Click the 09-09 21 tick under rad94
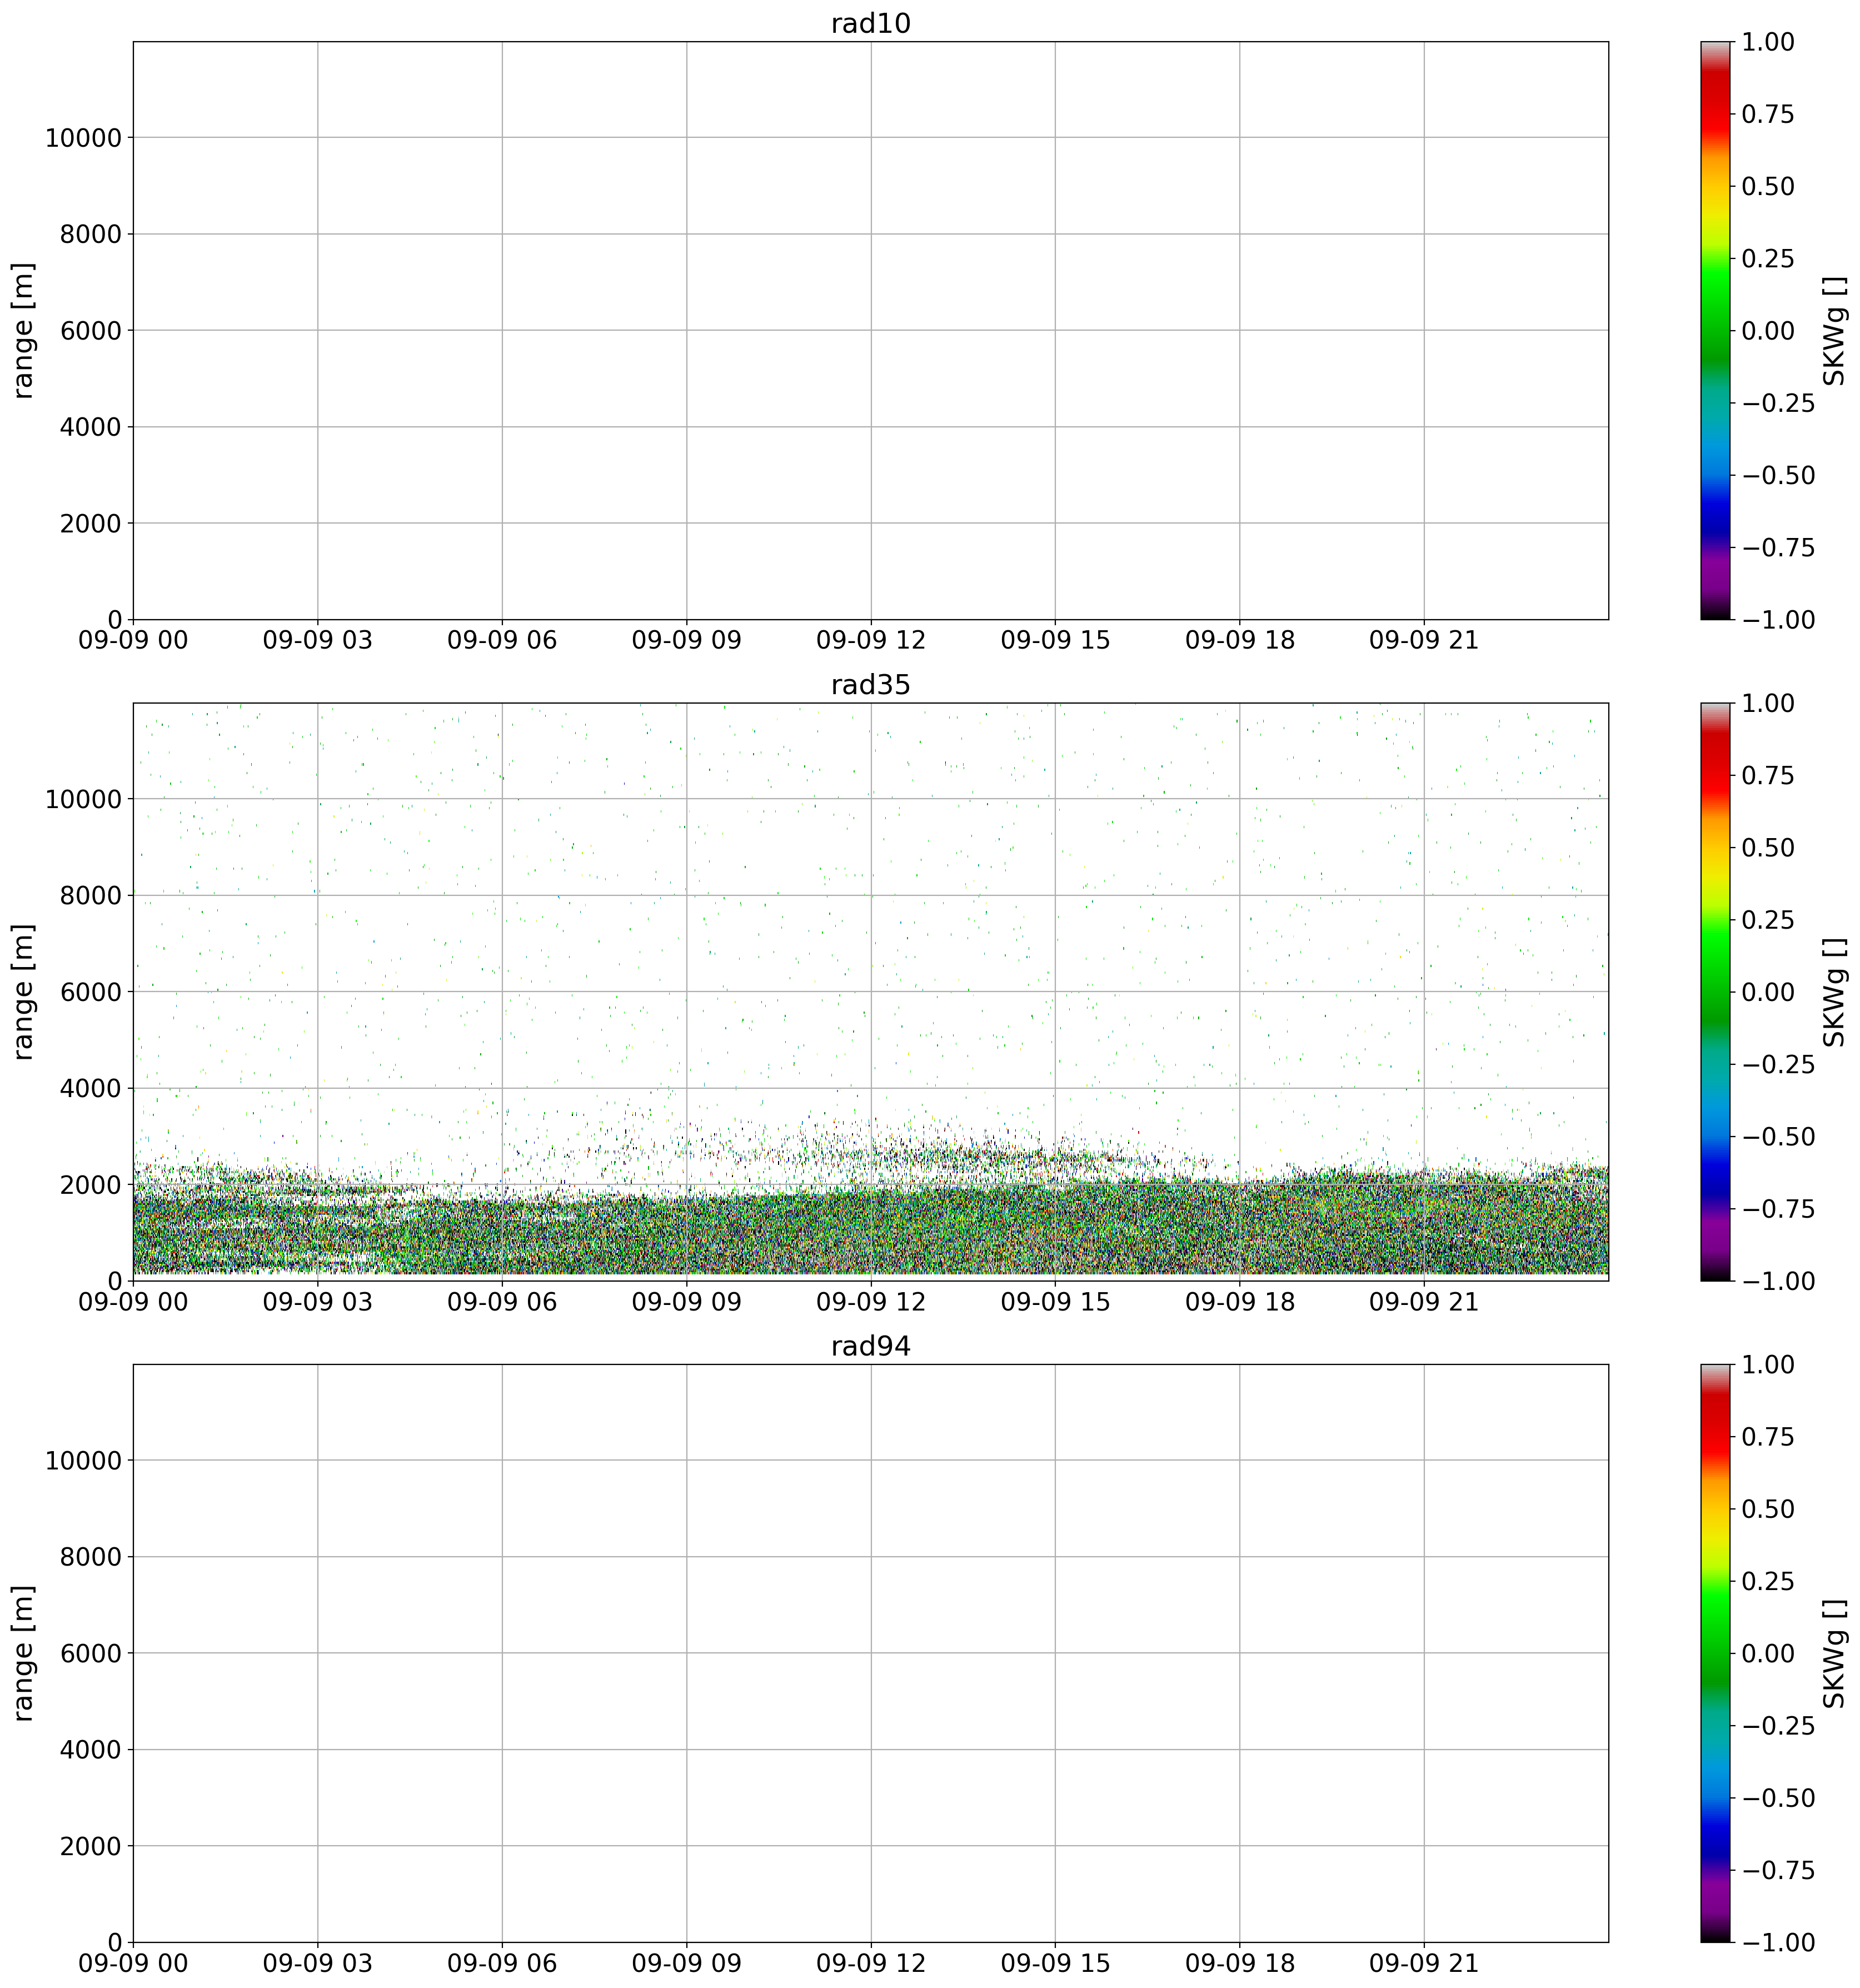 coord(1423,1964)
